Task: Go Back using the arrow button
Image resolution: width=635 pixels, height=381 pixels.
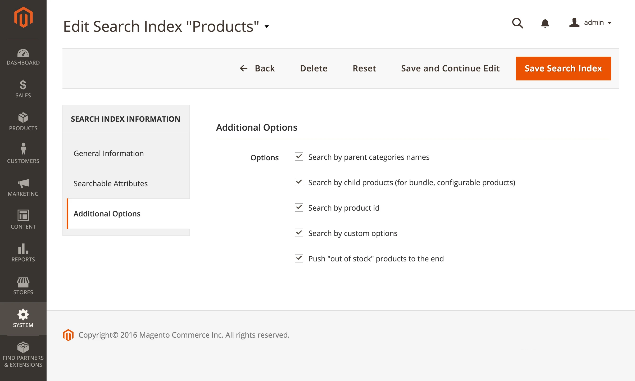Action: [257, 69]
